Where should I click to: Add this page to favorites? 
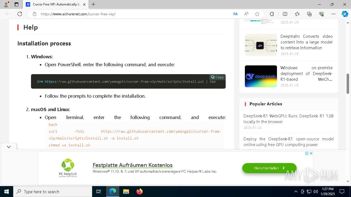(257, 14)
